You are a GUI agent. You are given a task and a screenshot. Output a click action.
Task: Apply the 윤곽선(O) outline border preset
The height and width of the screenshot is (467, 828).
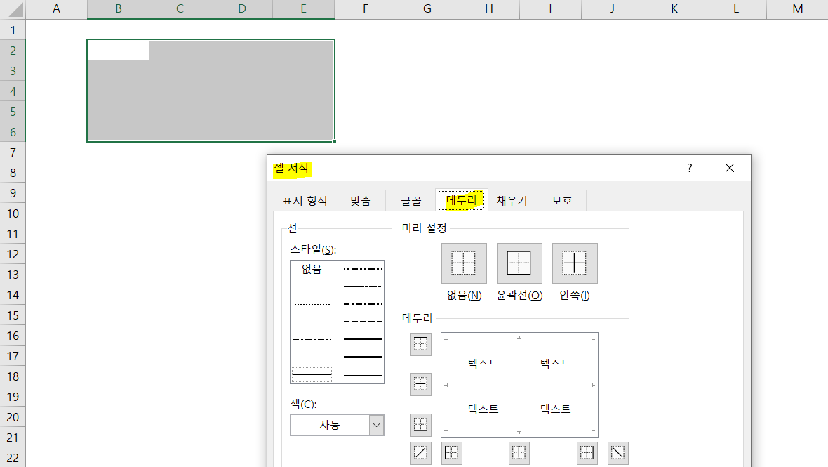click(x=519, y=263)
